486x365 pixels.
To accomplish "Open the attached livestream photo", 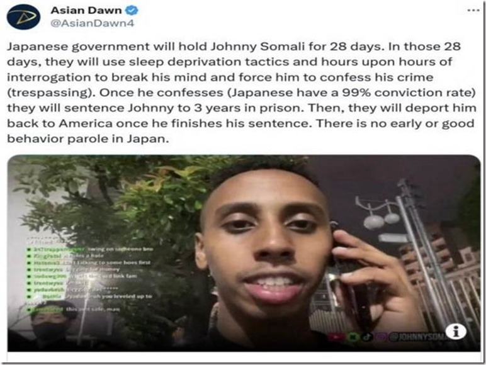I will (x=244, y=253).
